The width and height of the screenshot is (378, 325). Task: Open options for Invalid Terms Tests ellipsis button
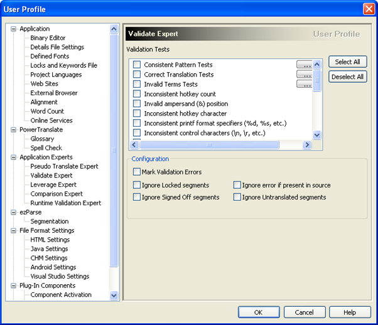[x=305, y=84]
